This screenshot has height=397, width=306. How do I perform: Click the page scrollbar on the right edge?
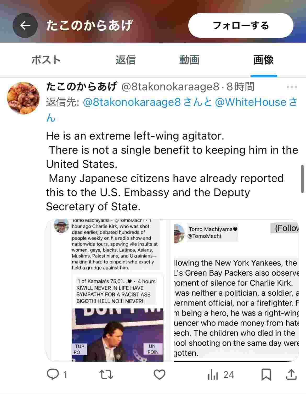click(x=303, y=179)
